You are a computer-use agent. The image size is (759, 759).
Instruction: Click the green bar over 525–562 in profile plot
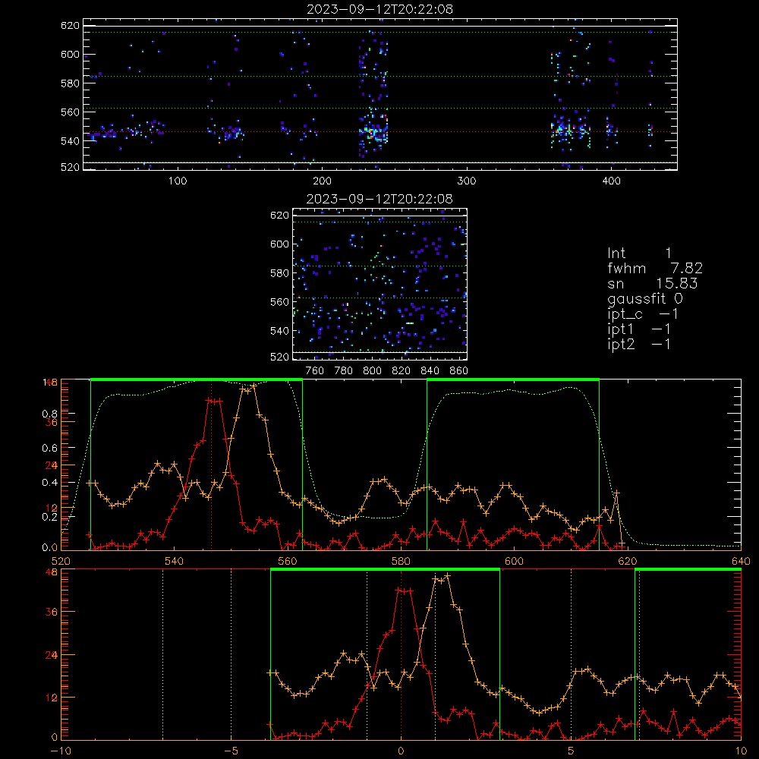(197, 379)
